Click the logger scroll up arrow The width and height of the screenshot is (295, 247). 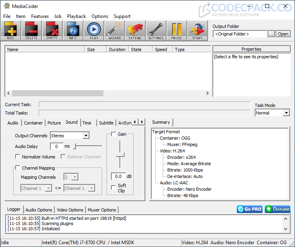[x=285, y=219]
